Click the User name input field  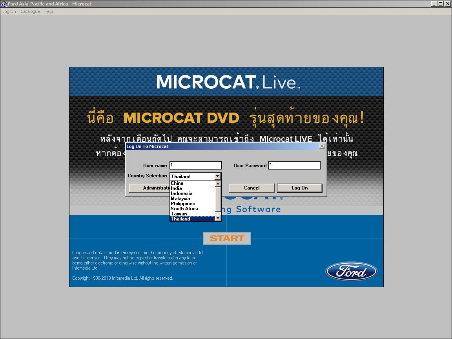tap(195, 165)
